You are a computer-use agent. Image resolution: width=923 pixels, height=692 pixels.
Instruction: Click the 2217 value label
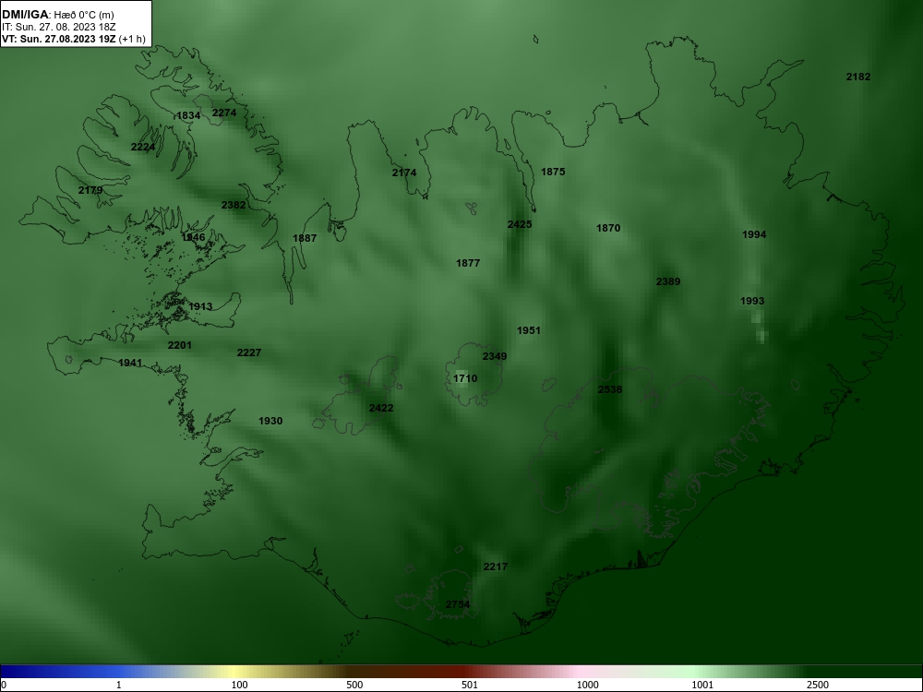tap(496, 567)
